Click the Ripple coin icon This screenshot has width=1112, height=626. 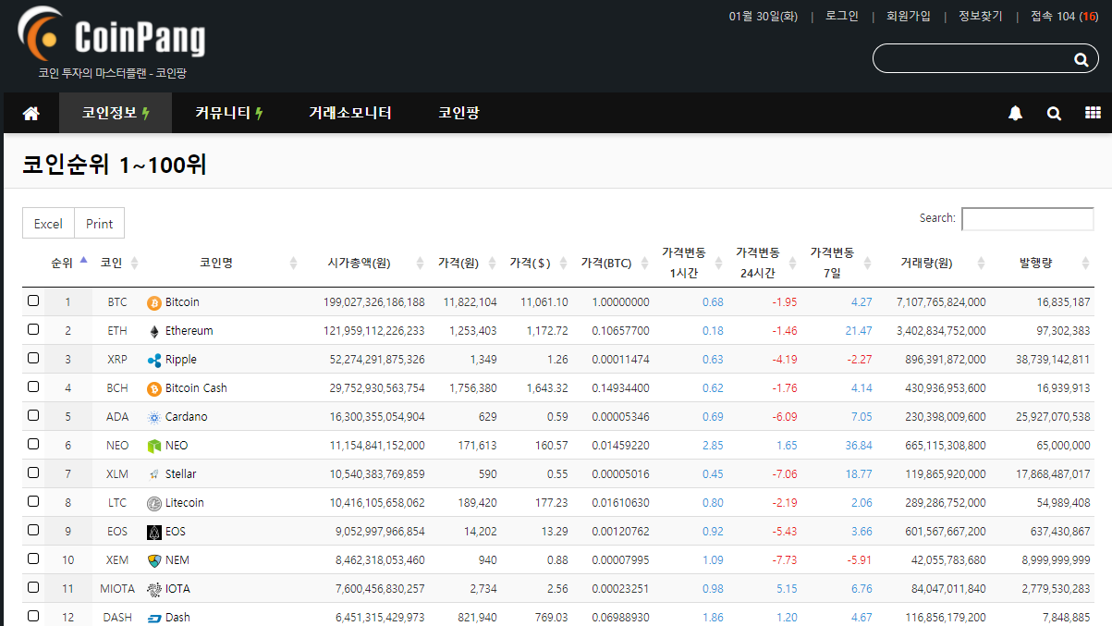[x=153, y=359]
